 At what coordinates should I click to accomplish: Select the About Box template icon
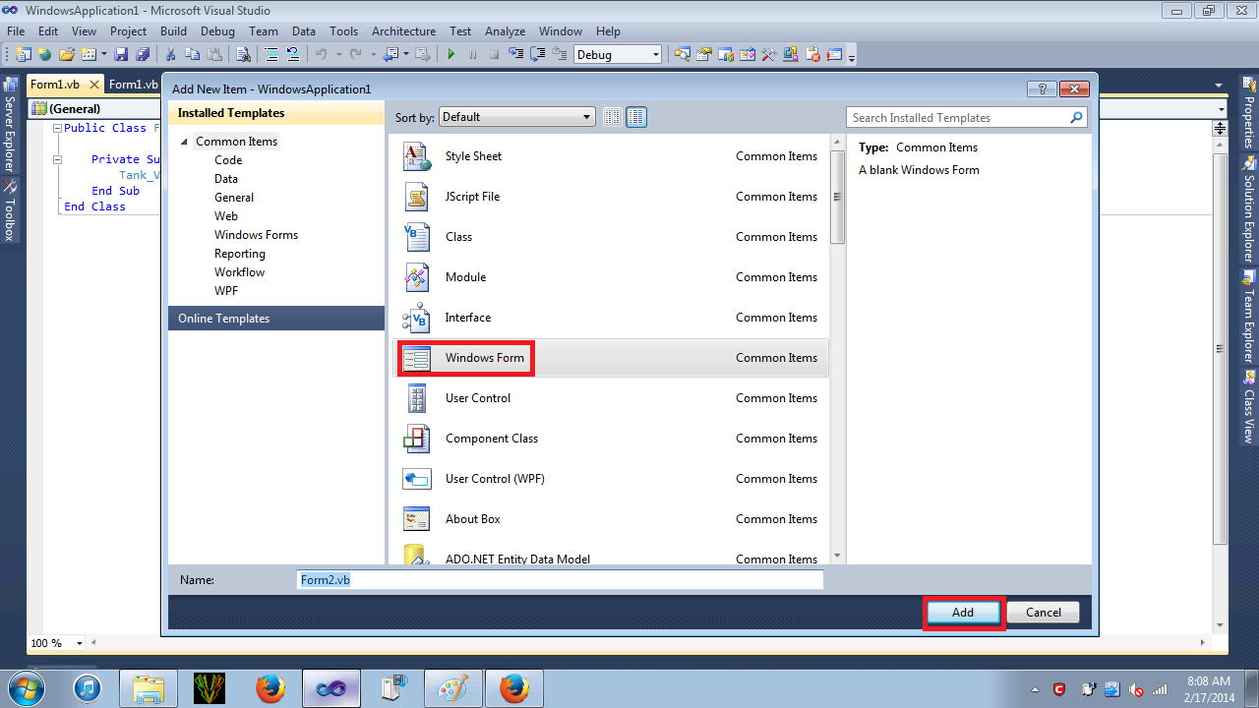click(417, 519)
